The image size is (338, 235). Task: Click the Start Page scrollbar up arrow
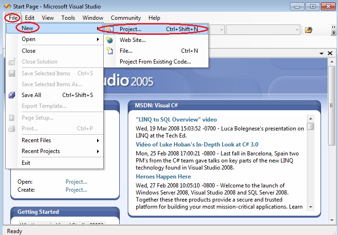tap(332, 62)
